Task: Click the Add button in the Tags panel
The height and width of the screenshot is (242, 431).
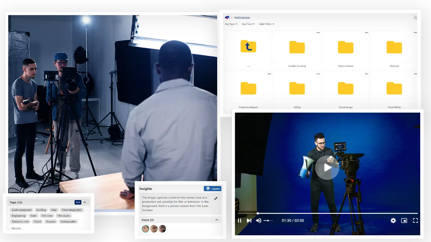Action: 78,202
